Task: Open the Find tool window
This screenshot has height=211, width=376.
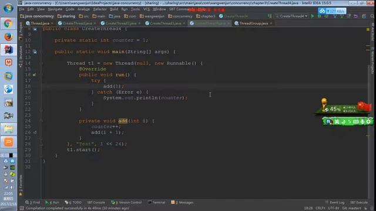Action: click(33, 202)
